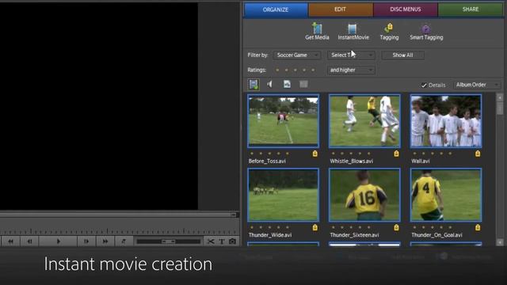Step back one frame in the monitor
507x285 pixels.
pyautogui.click(x=29, y=241)
